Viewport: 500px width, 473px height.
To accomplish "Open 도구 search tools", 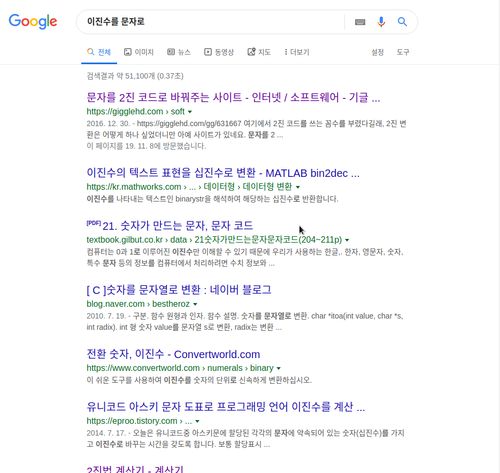I will click(403, 52).
